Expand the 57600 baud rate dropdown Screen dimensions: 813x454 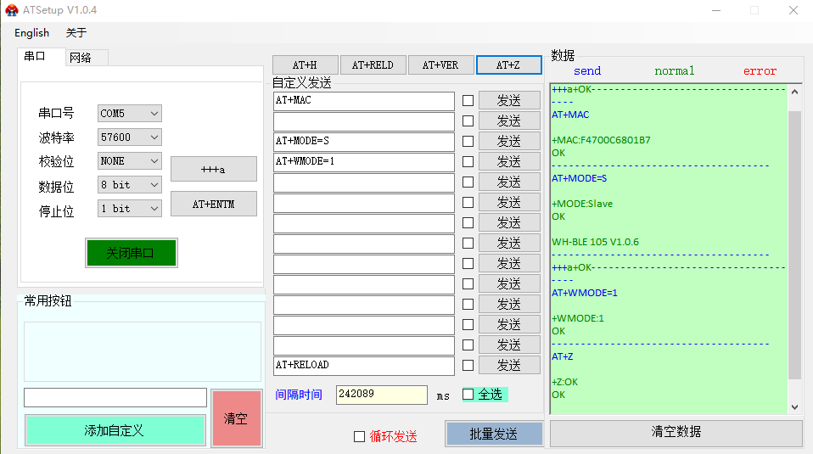click(x=129, y=137)
